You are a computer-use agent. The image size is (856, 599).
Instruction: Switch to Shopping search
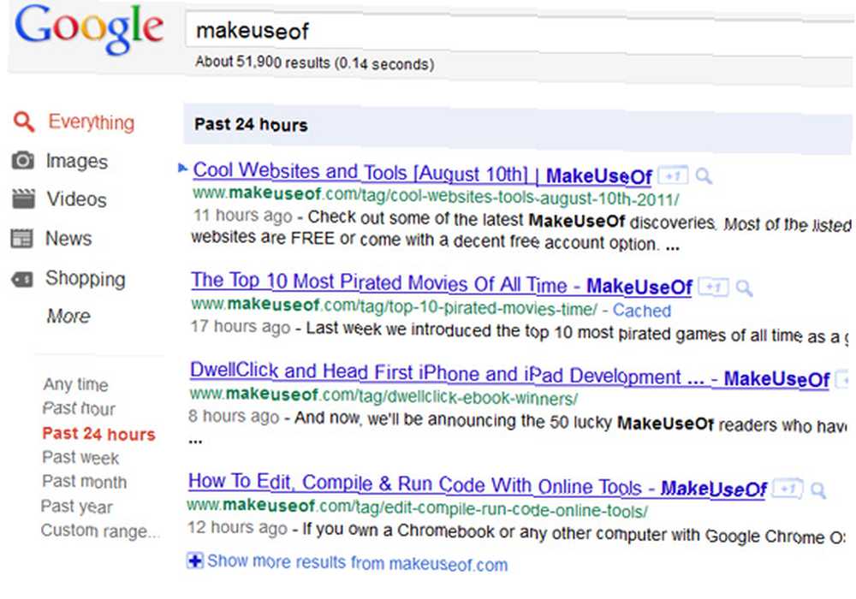pos(85,279)
